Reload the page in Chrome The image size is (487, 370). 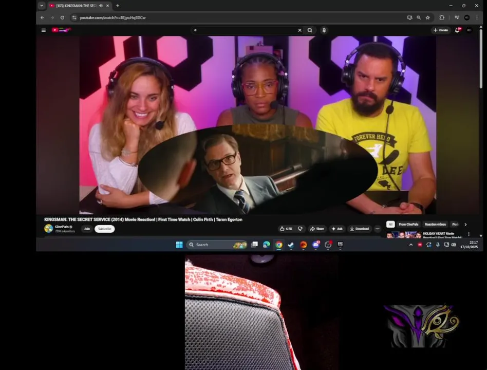click(x=62, y=17)
